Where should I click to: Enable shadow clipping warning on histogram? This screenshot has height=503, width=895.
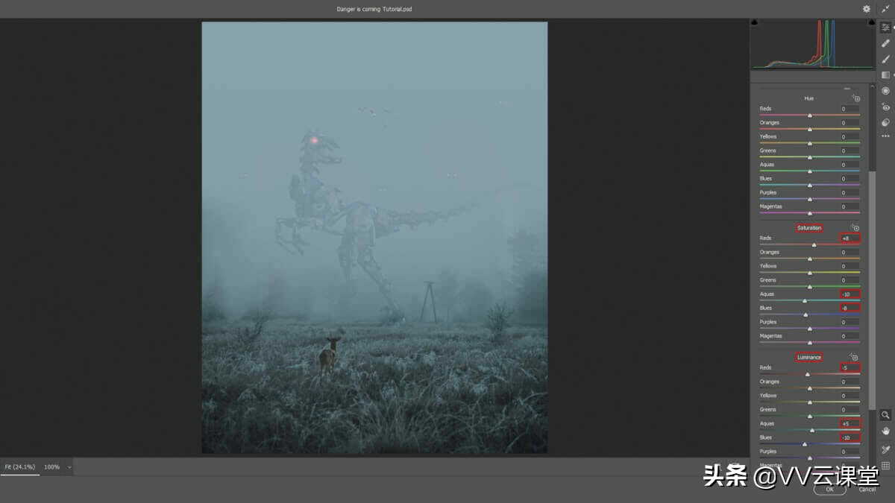[x=754, y=21]
